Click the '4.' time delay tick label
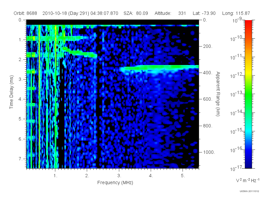Image resolution: width=265 pixels, height=198 pixels. tap(21, 99)
